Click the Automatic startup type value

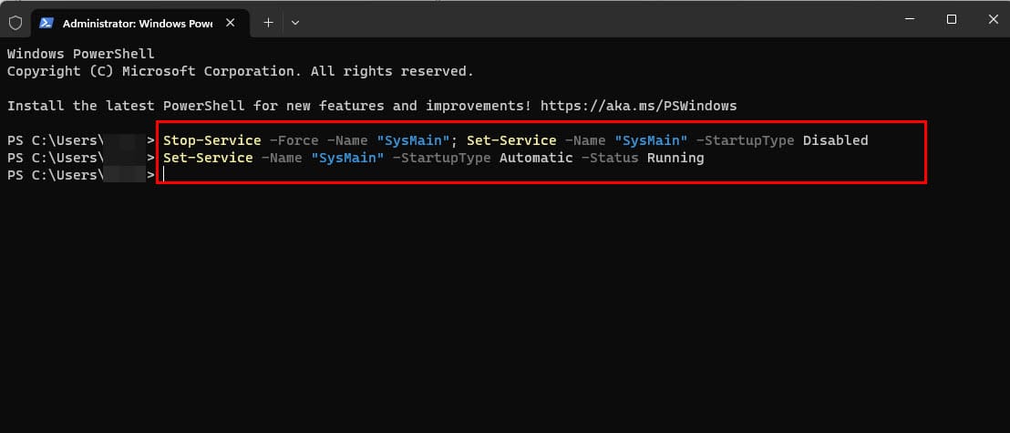pyautogui.click(x=536, y=158)
